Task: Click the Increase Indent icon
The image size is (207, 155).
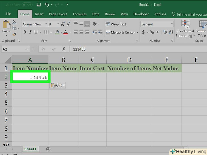Action: [101, 32]
